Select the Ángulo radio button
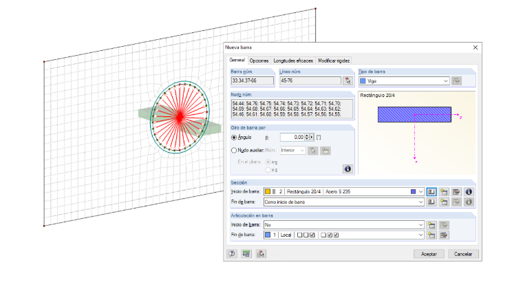The width and height of the screenshot is (523, 289). pyautogui.click(x=234, y=138)
